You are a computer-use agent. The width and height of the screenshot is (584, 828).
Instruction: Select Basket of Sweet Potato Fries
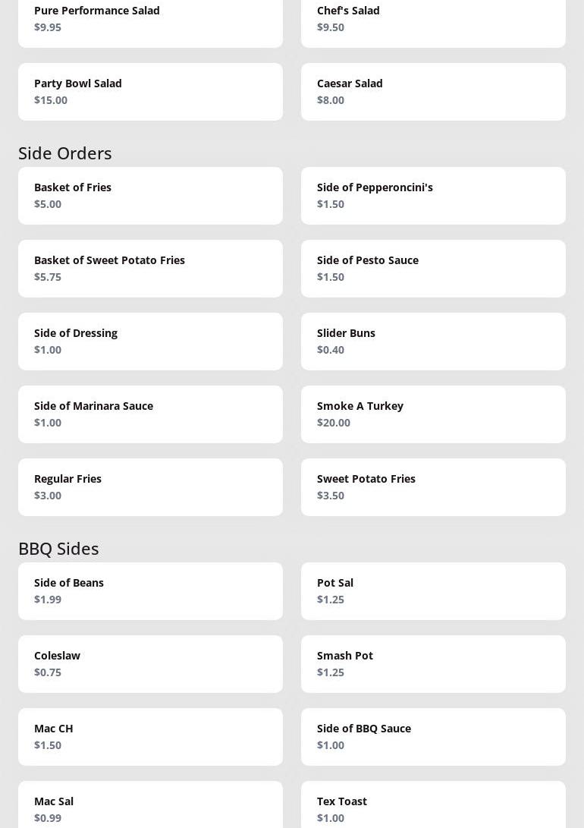[x=150, y=268]
